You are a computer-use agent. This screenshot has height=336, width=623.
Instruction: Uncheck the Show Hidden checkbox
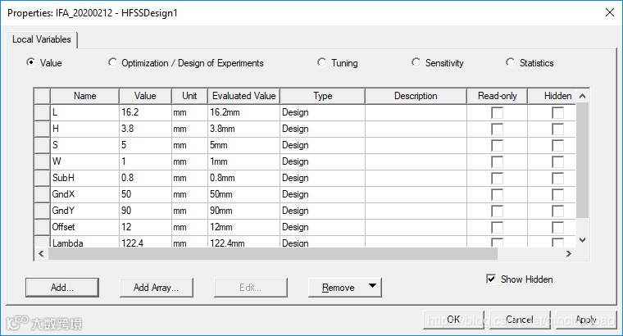pyautogui.click(x=491, y=279)
